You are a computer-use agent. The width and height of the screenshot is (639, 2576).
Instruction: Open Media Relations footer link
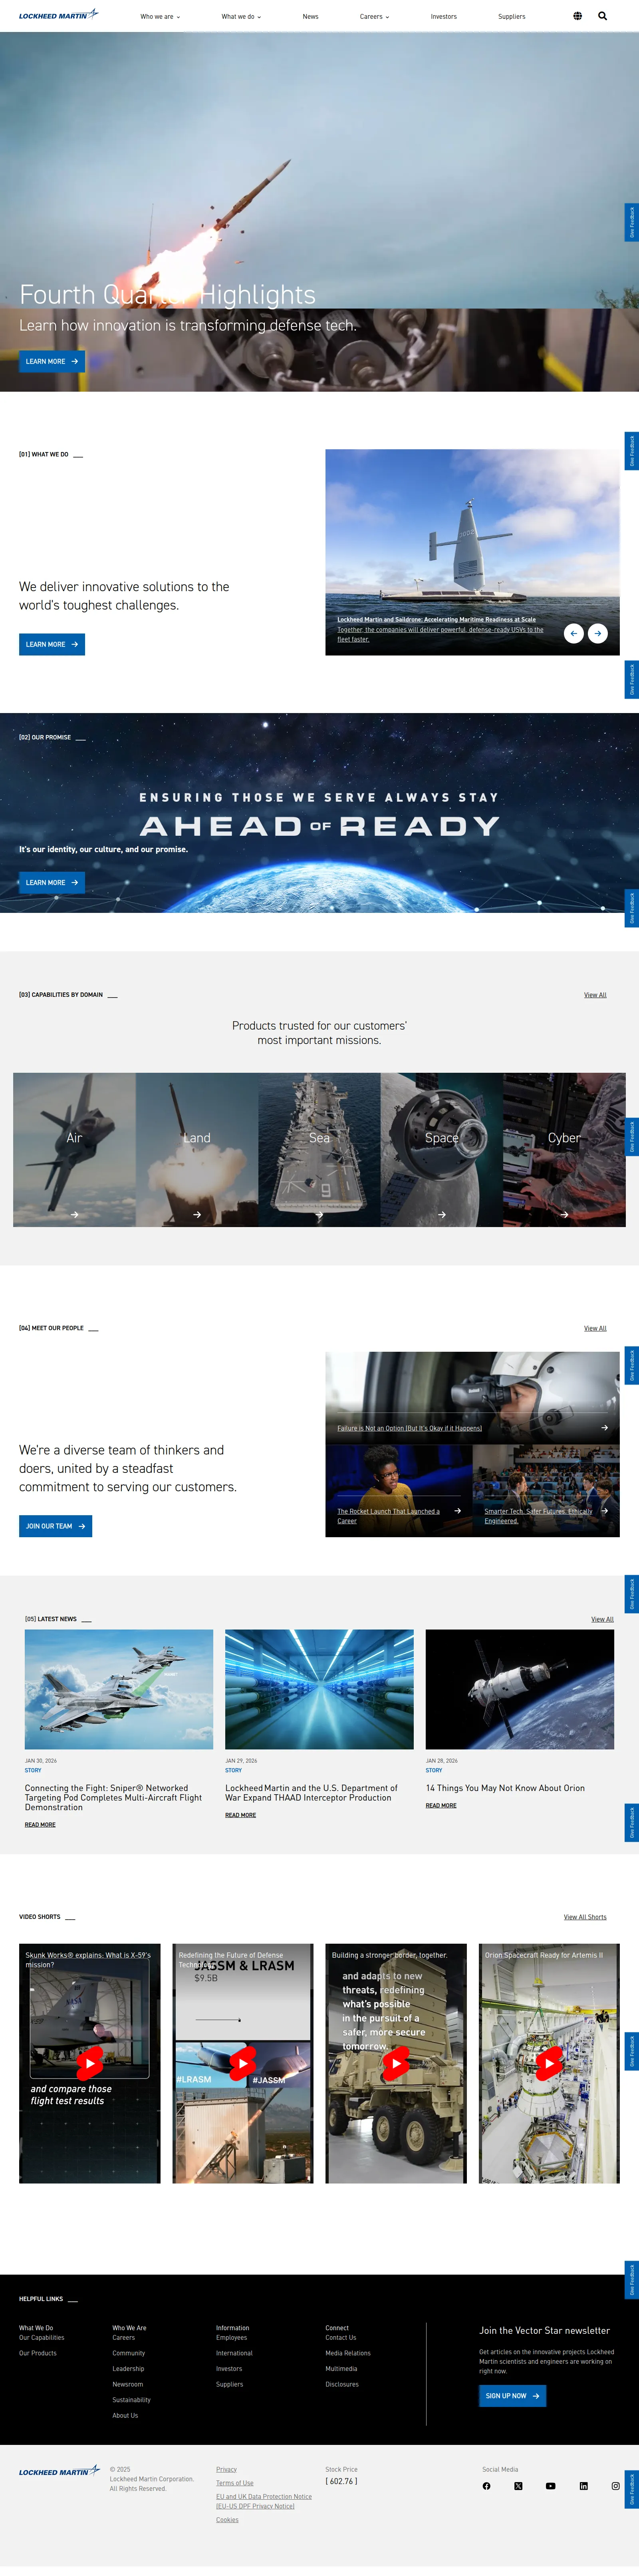point(347,2353)
